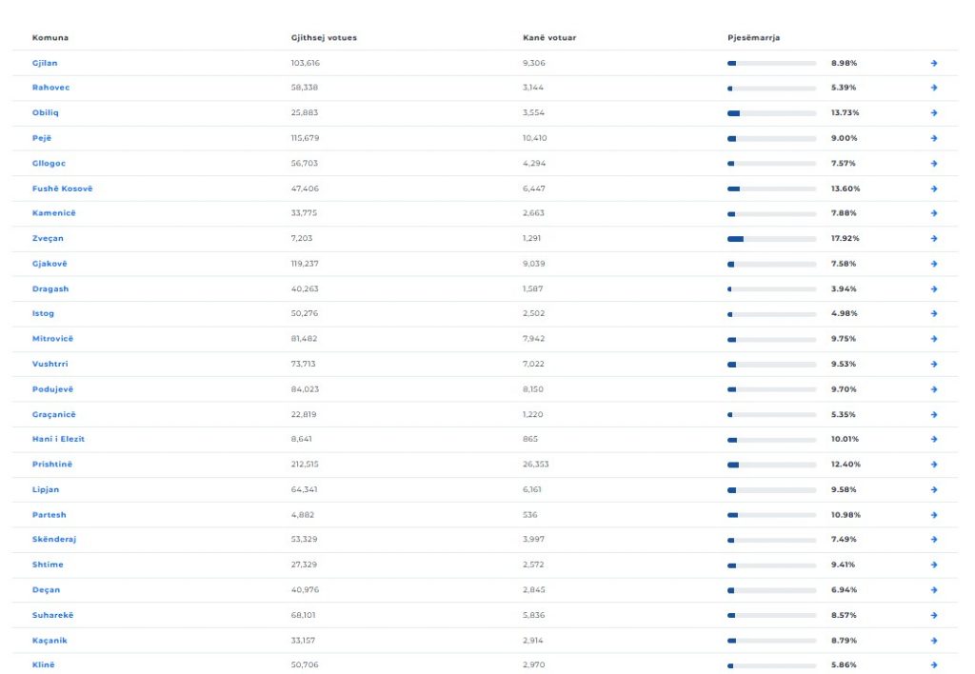975x674 pixels.
Task: Open the Pejë municipality link
Action: (41, 138)
